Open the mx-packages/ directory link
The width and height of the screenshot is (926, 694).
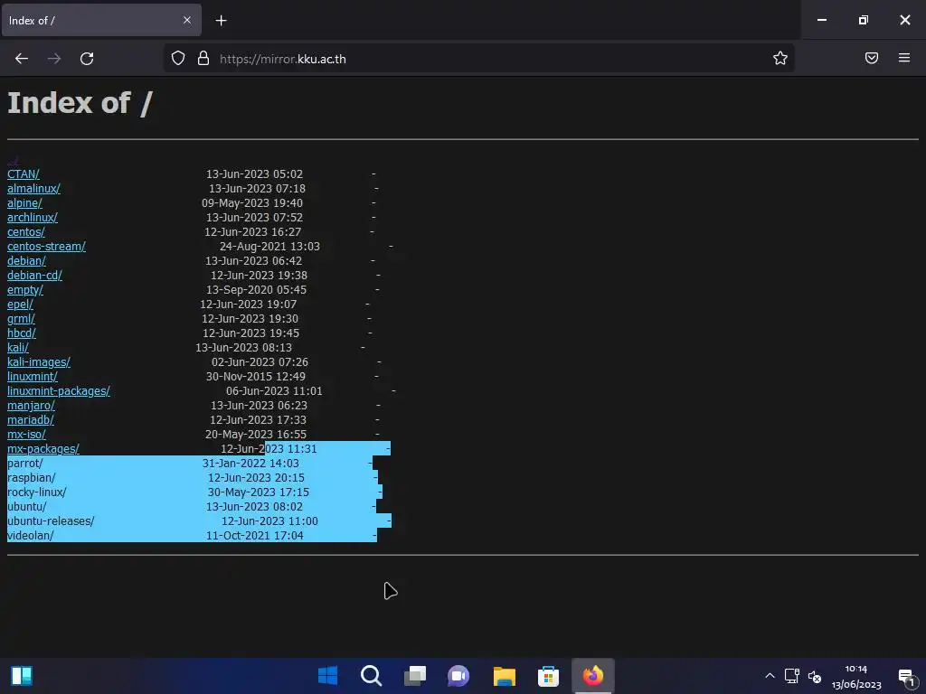coord(43,448)
